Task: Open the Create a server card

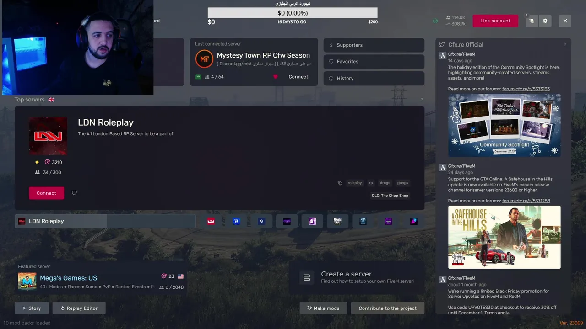Action: (357, 277)
